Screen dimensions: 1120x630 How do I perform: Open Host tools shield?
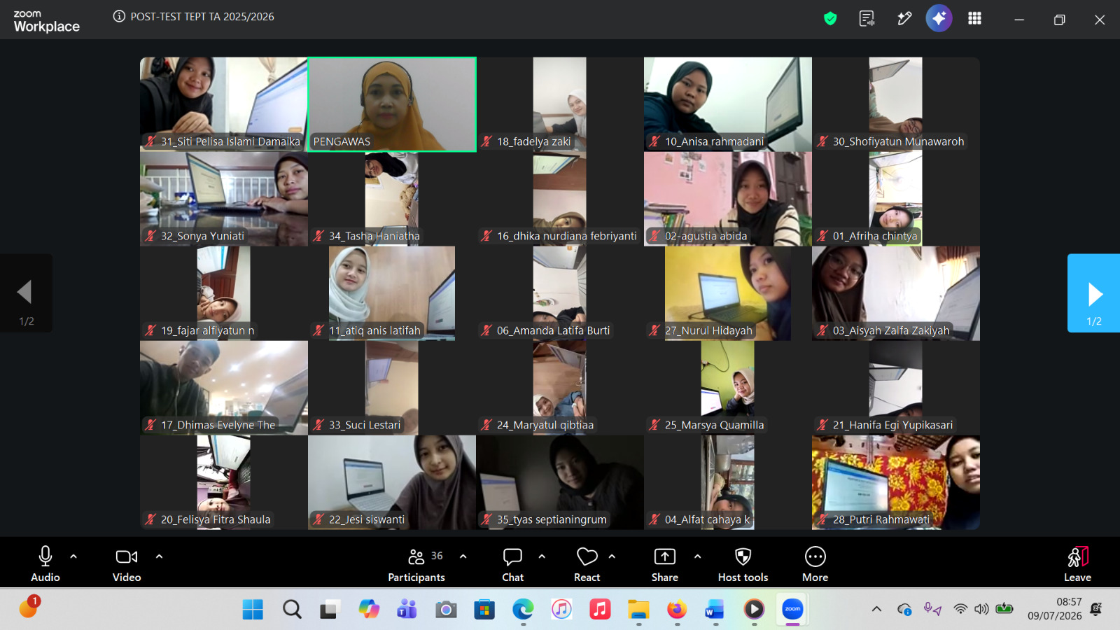point(743,564)
